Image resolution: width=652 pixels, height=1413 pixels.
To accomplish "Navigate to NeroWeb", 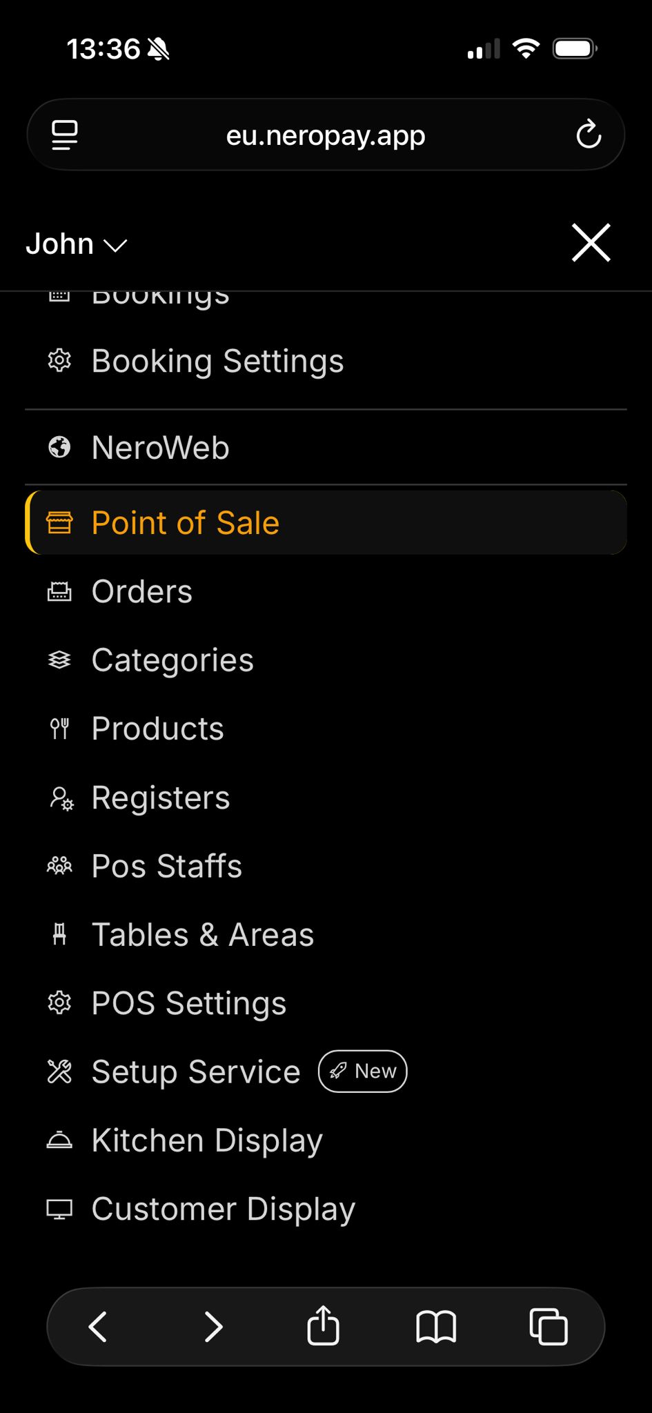I will (x=160, y=448).
